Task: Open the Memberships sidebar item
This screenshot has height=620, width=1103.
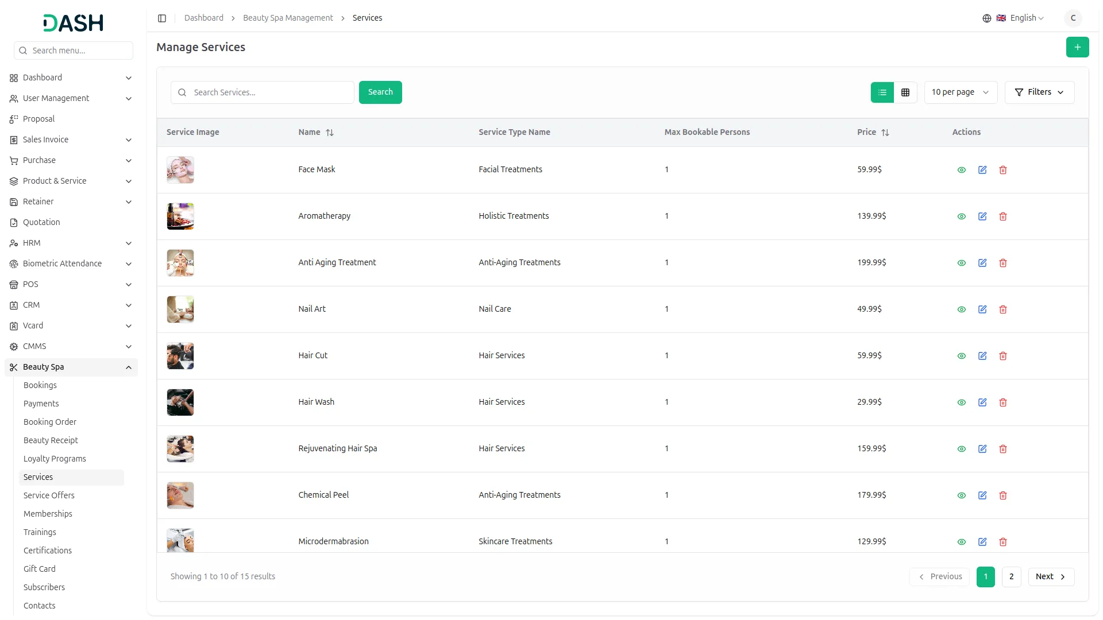Action: point(48,514)
